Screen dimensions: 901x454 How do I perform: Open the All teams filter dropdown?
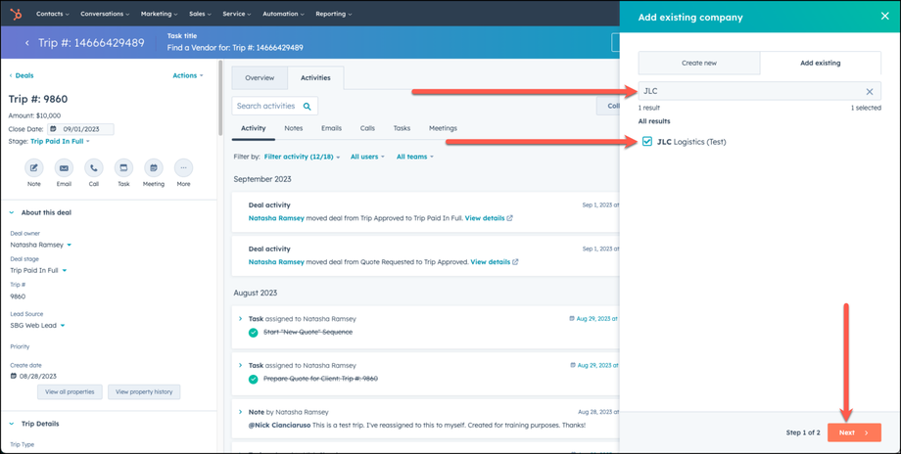coord(415,157)
